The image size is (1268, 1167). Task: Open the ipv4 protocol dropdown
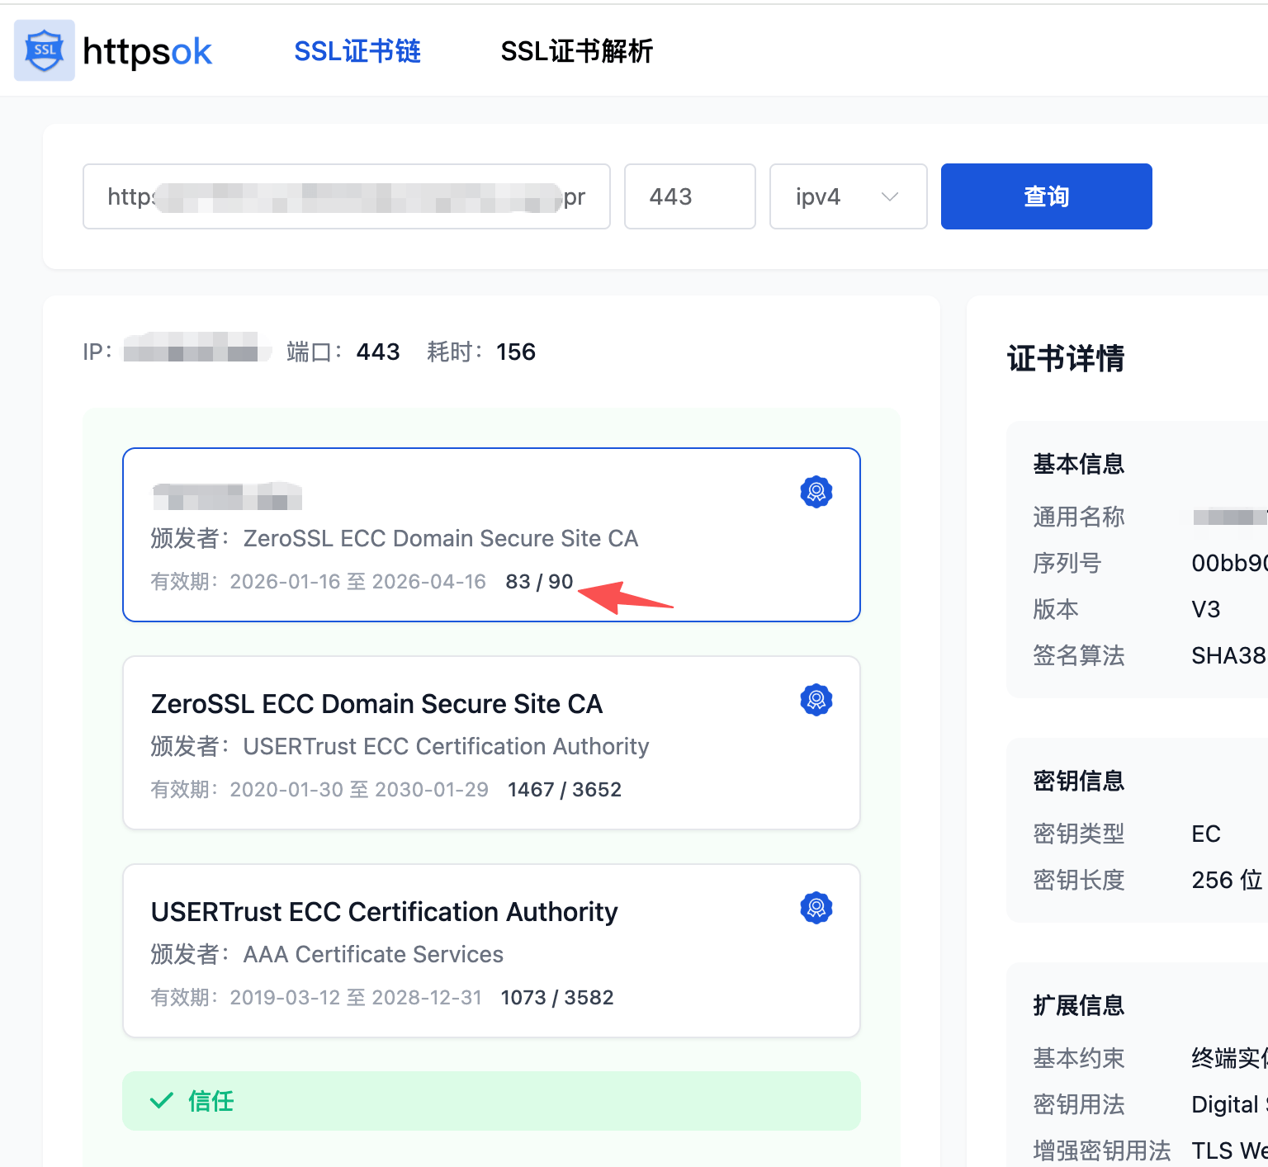point(847,196)
